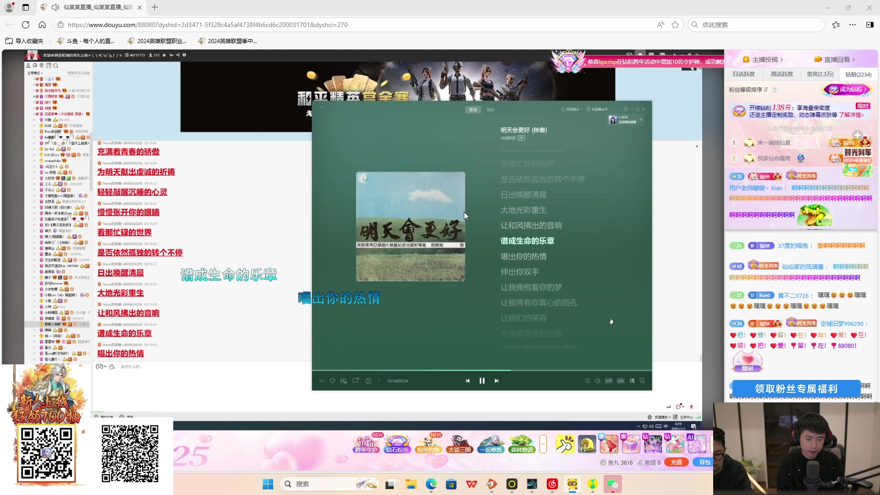880x495 pixels.
Task: Open NetEase Cloud Music from taskbar
Action: (x=552, y=484)
